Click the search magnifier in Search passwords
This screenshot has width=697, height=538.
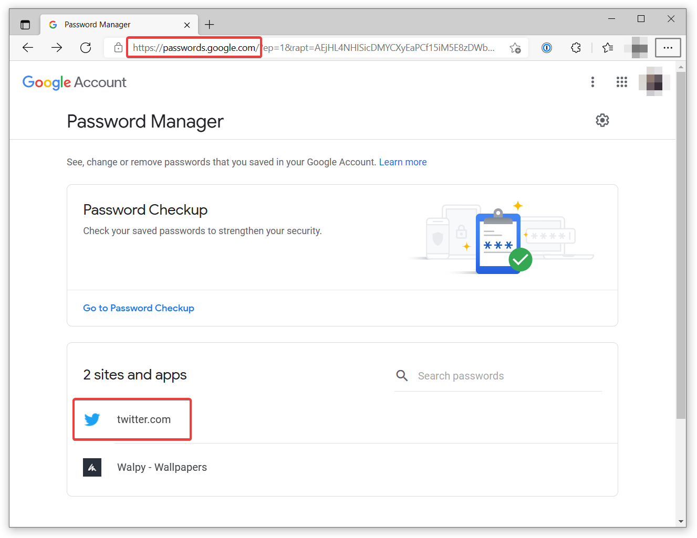(x=402, y=376)
